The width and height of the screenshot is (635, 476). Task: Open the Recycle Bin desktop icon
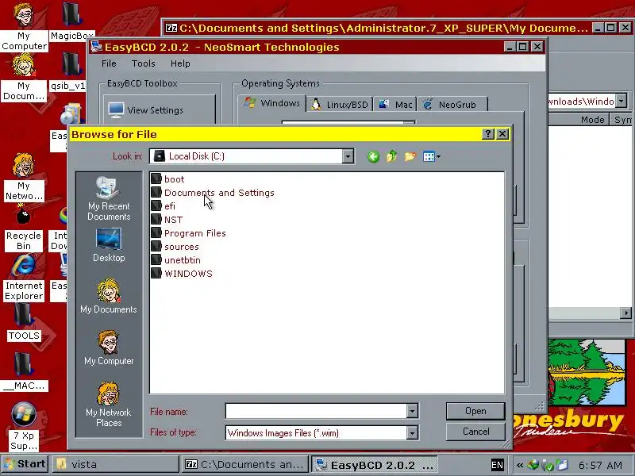pos(24,228)
